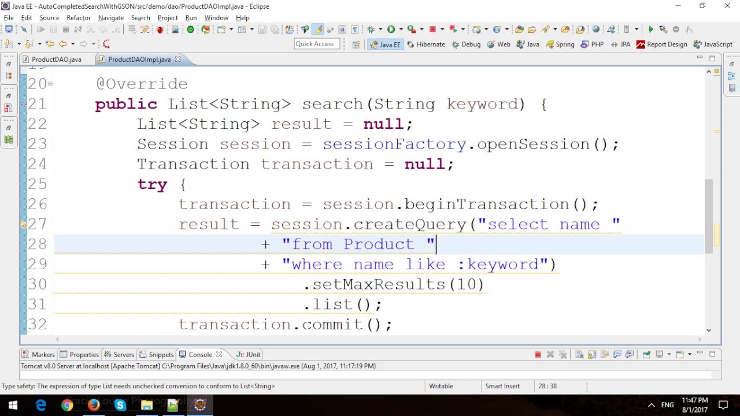Open Skype from the taskbar
This screenshot has width=740, height=416.
[120, 405]
